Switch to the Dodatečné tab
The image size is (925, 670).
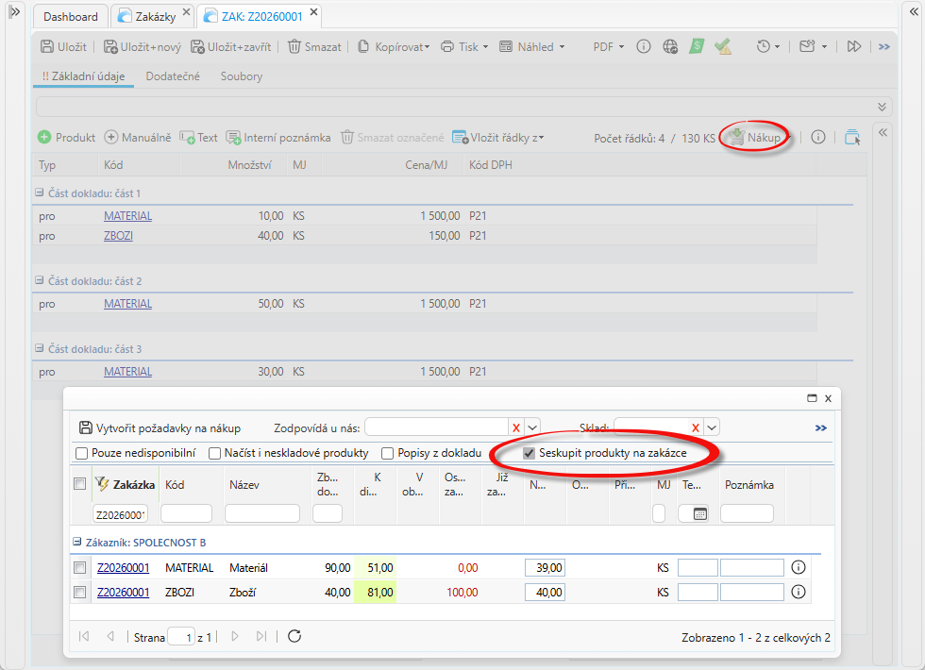173,76
